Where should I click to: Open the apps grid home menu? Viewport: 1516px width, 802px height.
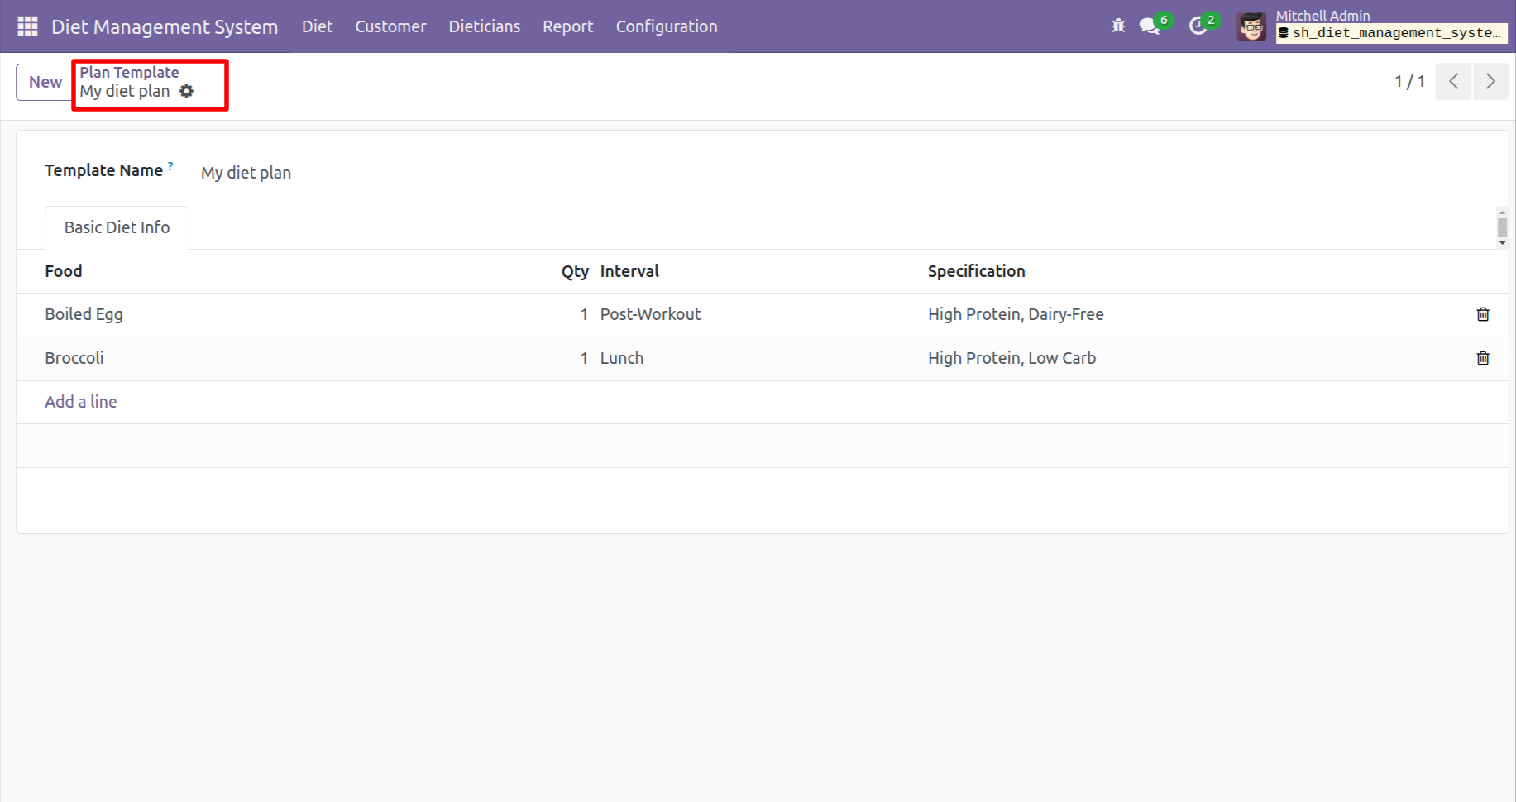coord(27,26)
